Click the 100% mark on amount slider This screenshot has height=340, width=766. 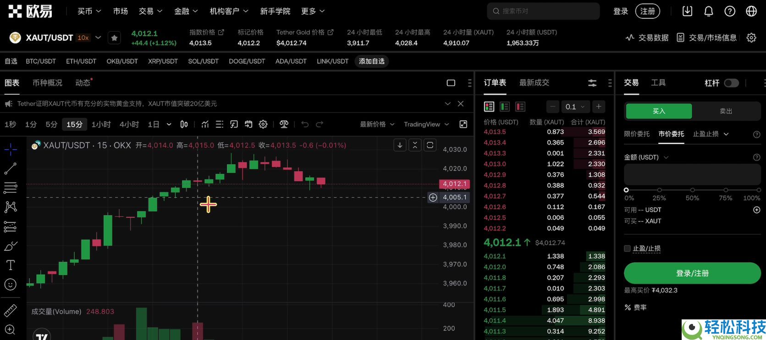[x=759, y=190]
